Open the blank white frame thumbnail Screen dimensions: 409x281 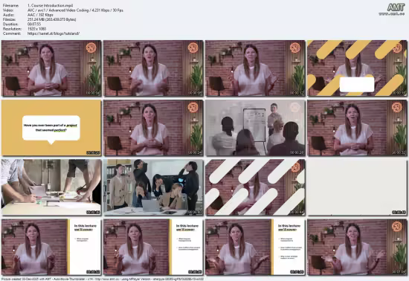(358, 187)
